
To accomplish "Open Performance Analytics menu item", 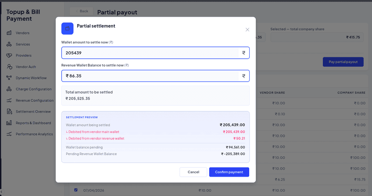I will click(34, 134).
